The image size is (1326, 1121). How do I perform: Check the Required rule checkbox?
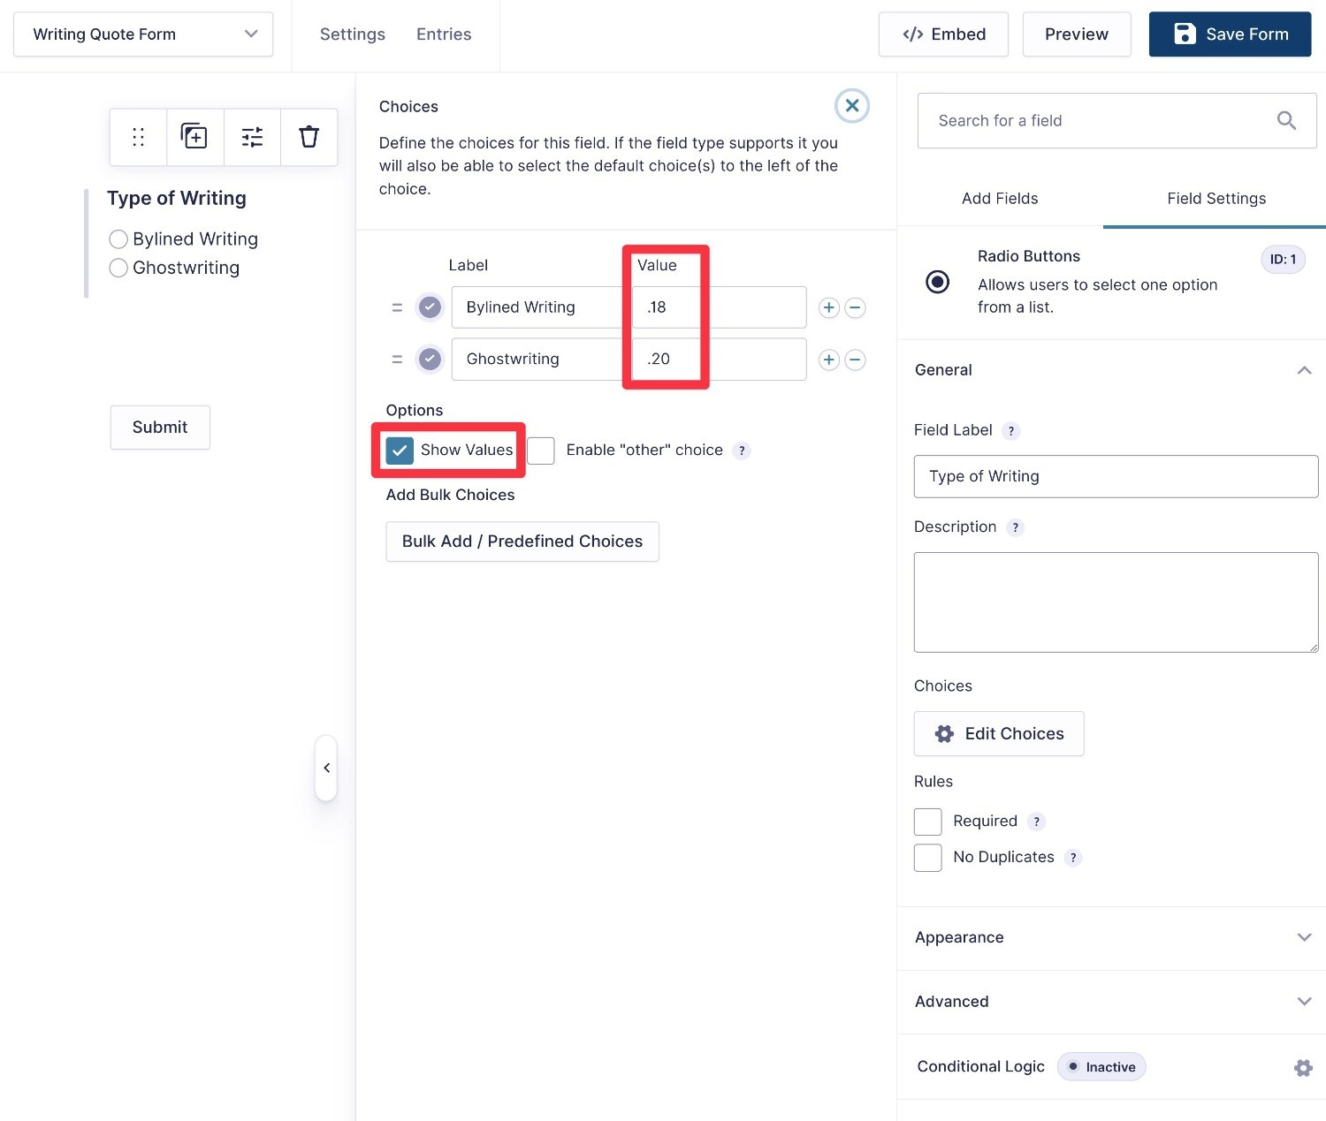click(x=927, y=822)
